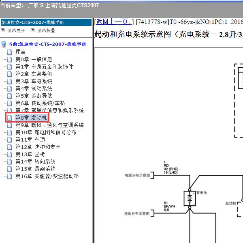243x243 pixels.
Task: Select 第3章 车身系统
Action: coord(34,81)
